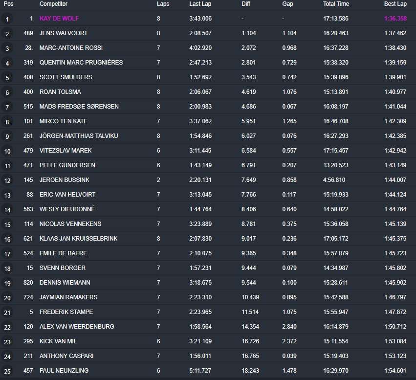Select competitor FREDERIK STAMPE
This screenshot has width=416, height=380.
tap(66, 312)
